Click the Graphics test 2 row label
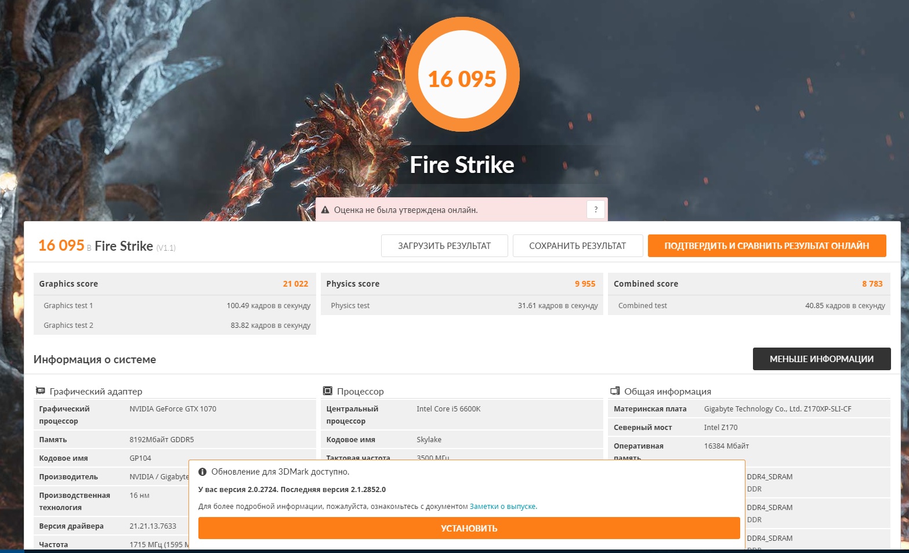The image size is (909, 553). [x=68, y=325]
